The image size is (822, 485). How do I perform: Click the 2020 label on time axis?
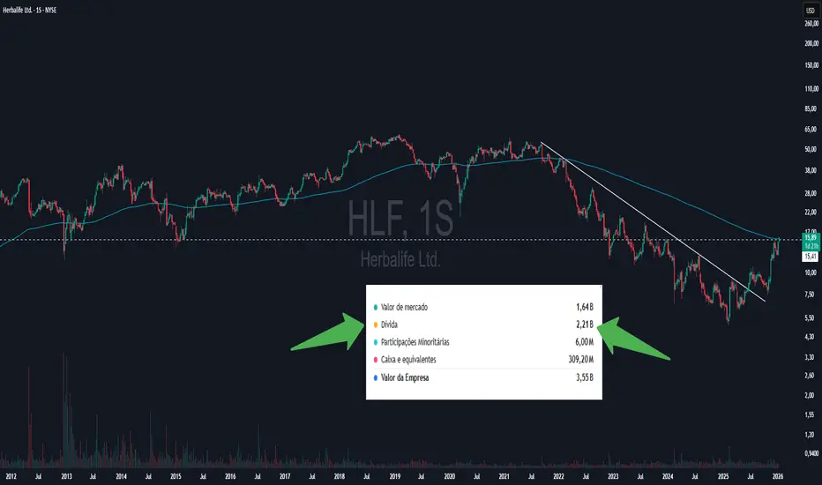point(449,476)
